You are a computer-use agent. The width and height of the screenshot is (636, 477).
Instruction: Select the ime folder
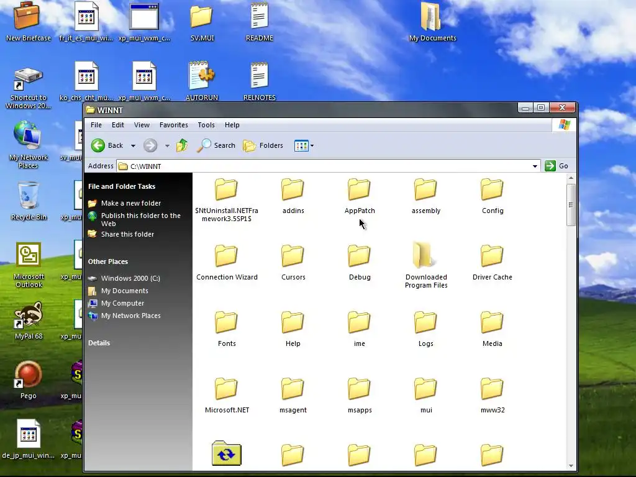point(360,329)
